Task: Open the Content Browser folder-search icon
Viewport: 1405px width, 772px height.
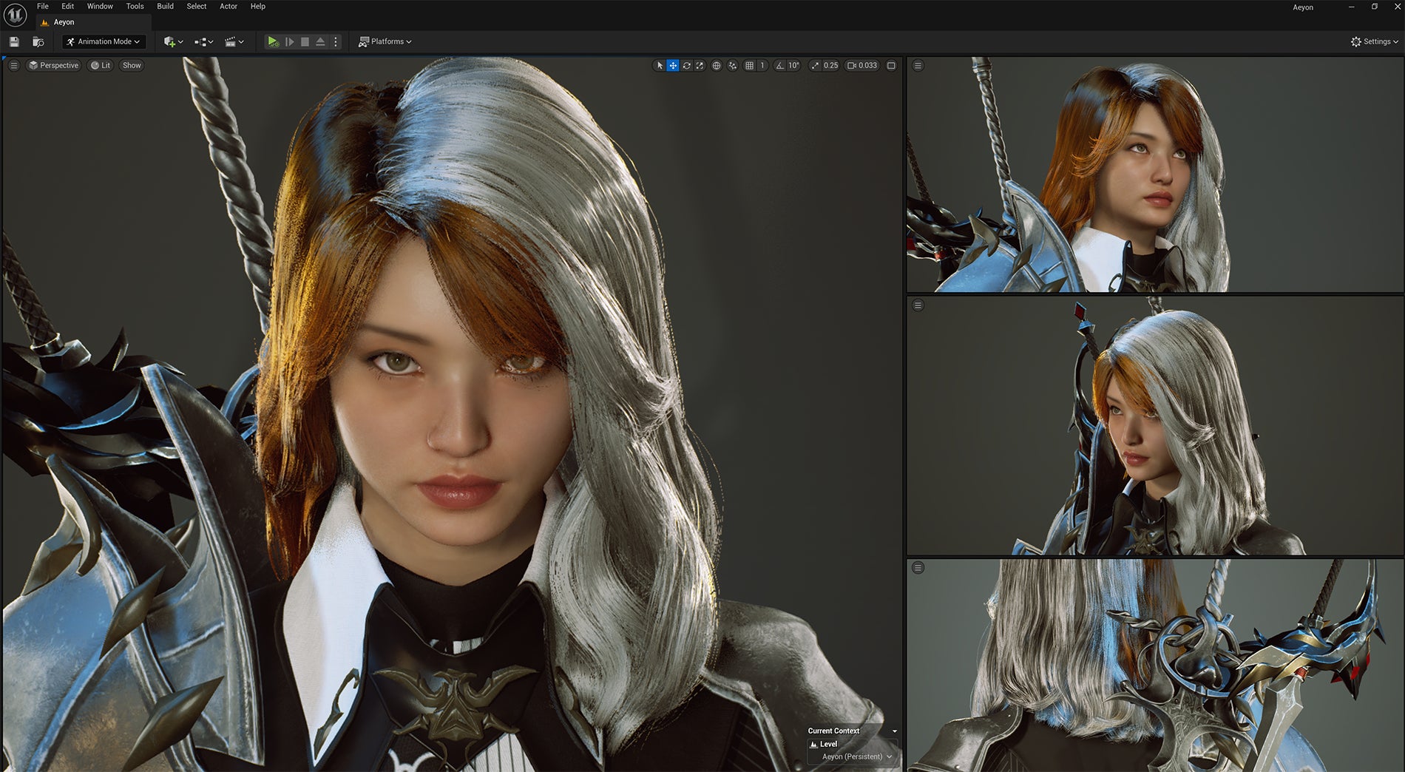Action: point(38,42)
